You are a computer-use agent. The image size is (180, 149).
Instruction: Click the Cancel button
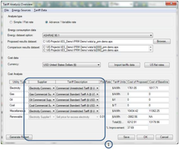[164, 137]
